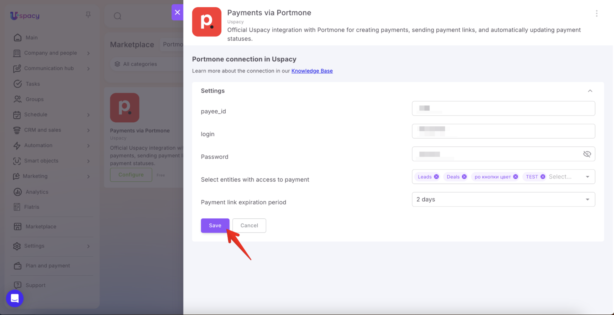614x315 pixels.
Task: Expand CRM and sales submenu arrow
Action: tap(88, 130)
